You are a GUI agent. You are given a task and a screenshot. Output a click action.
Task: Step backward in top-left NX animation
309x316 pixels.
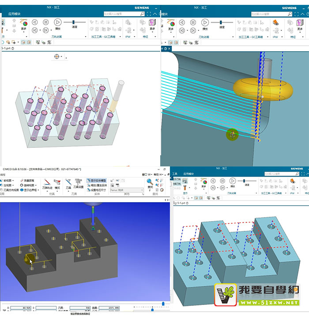pyautogui.click(x=35, y=22)
